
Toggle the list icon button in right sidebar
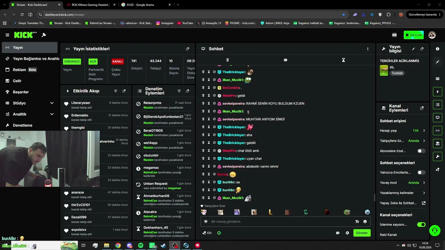(x=437, y=105)
